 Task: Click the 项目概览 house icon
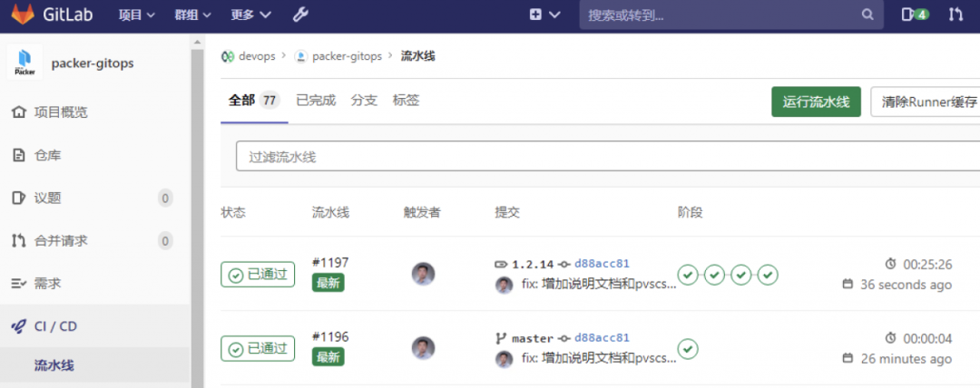(19, 112)
